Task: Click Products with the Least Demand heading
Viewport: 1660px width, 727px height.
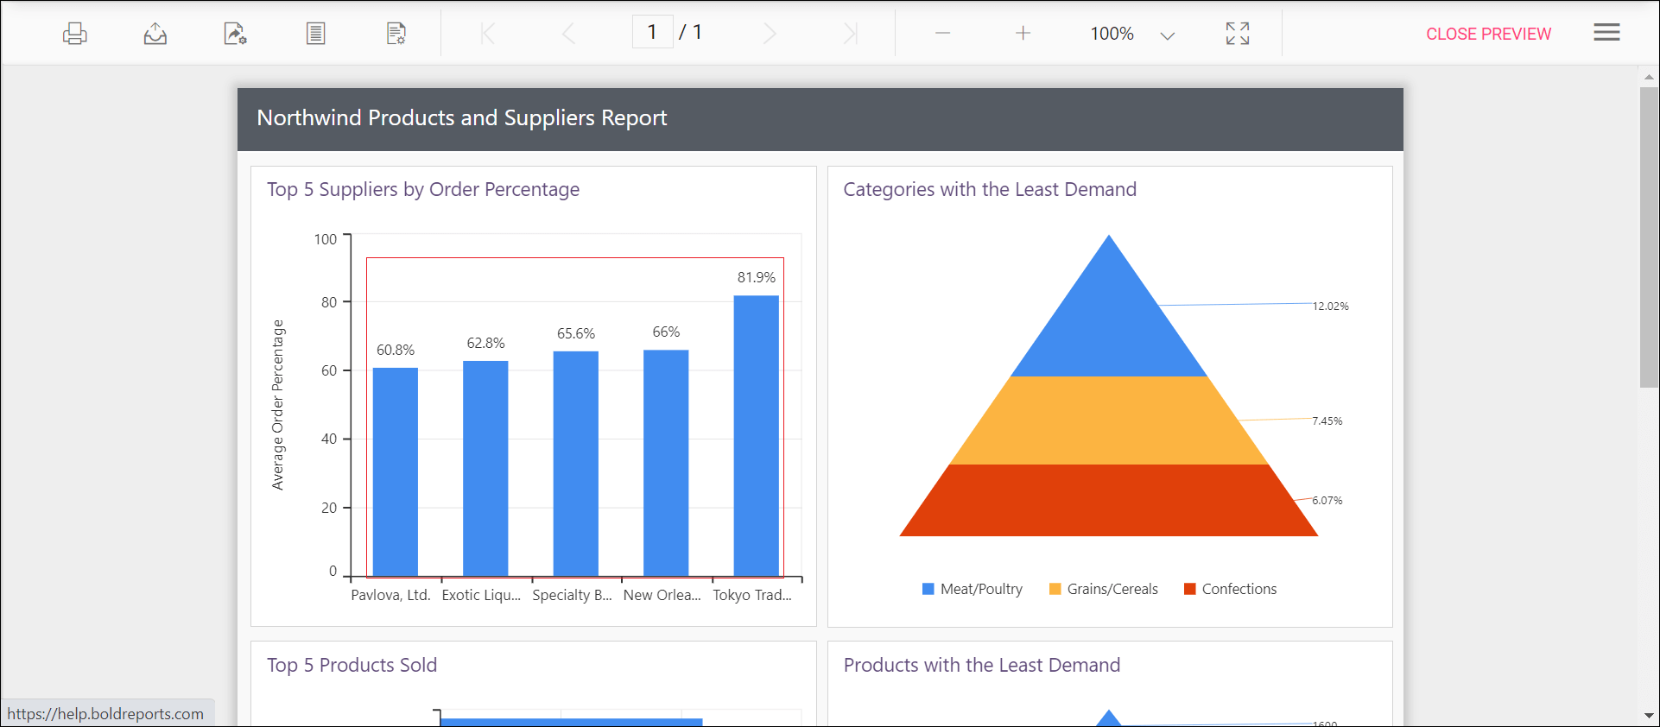Action: (982, 665)
